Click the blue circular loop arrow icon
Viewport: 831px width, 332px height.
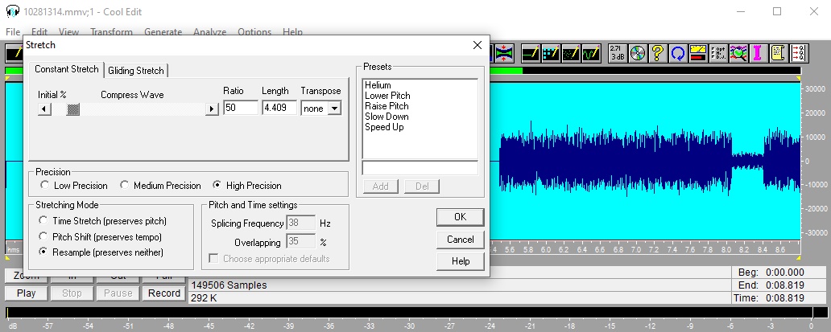point(678,53)
